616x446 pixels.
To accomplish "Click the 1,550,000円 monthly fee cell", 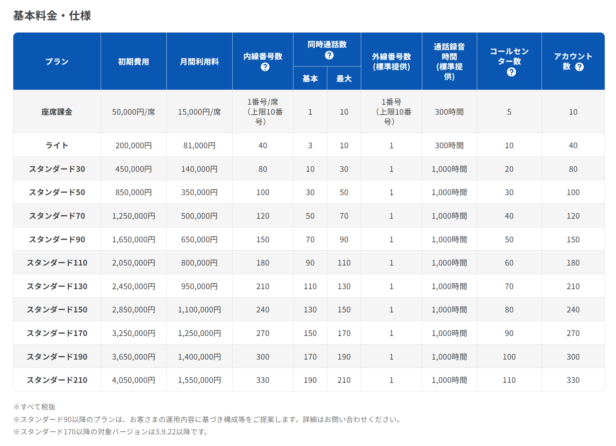I will [199, 380].
